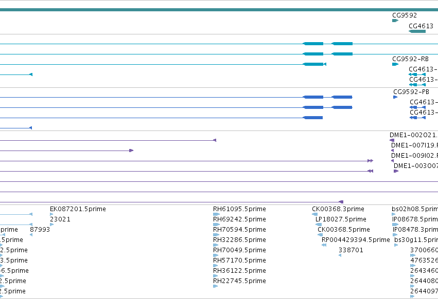Click the label starting with IP08678.5
The width and height of the screenshot is (438, 299).
(415, 219)
